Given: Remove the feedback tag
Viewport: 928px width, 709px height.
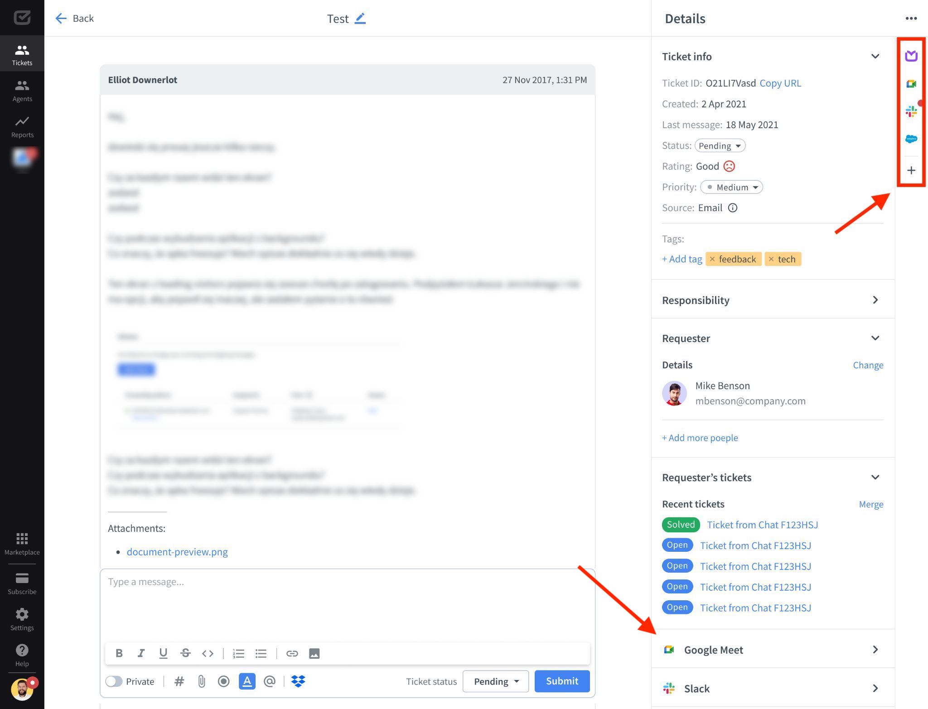Looking at the screenshot, I should [712, 259].
